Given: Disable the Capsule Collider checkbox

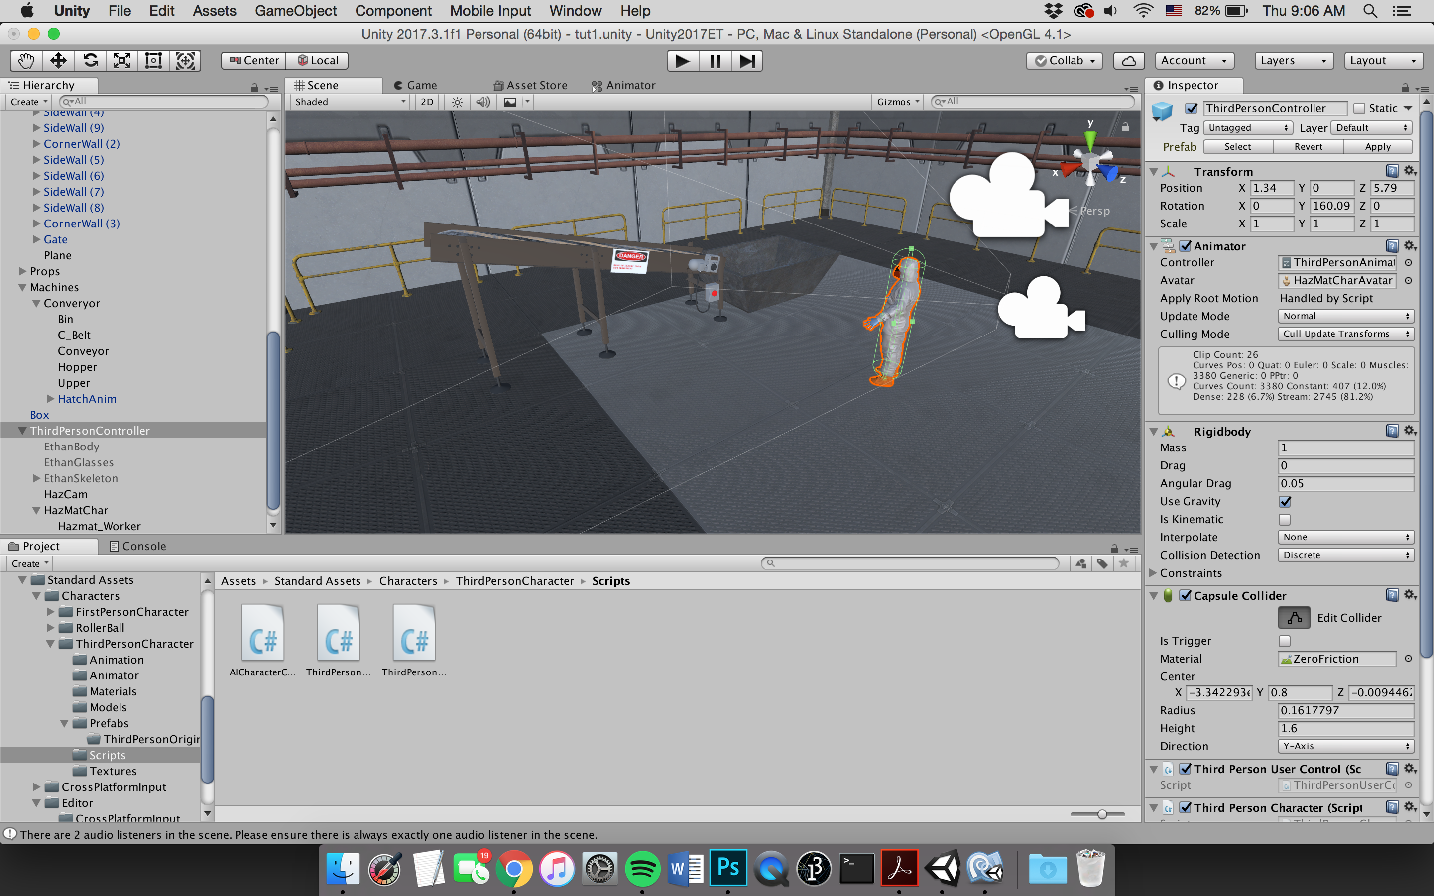Looking at the screenshot, I should click(x=1186, y=595).
